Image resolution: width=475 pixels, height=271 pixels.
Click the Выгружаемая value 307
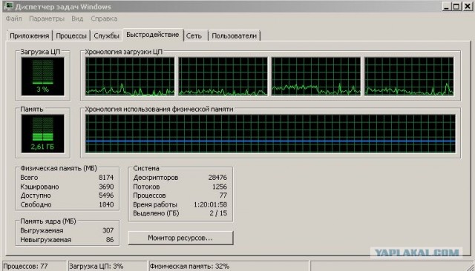click(108, 230)
